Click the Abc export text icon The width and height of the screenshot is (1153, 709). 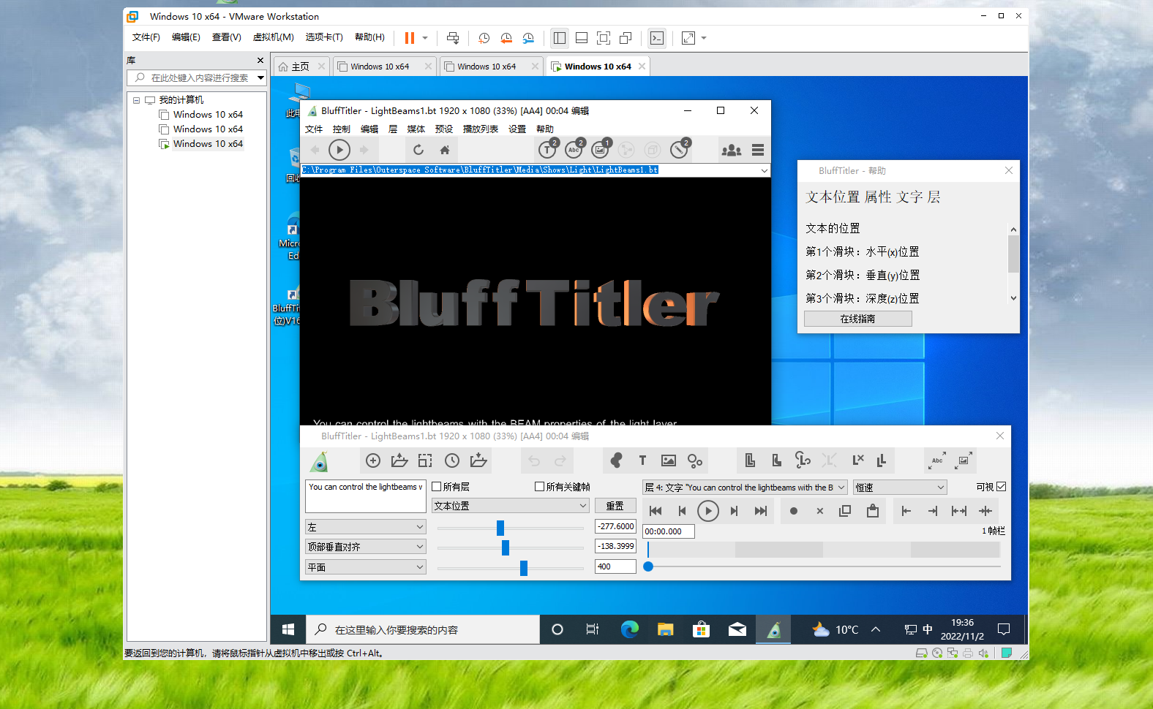coord(937,460)
